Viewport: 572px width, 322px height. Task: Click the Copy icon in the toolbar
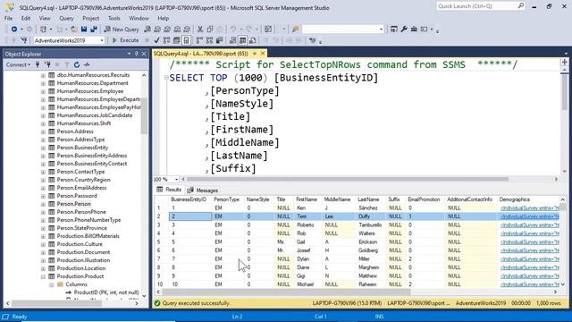[210, 30]
